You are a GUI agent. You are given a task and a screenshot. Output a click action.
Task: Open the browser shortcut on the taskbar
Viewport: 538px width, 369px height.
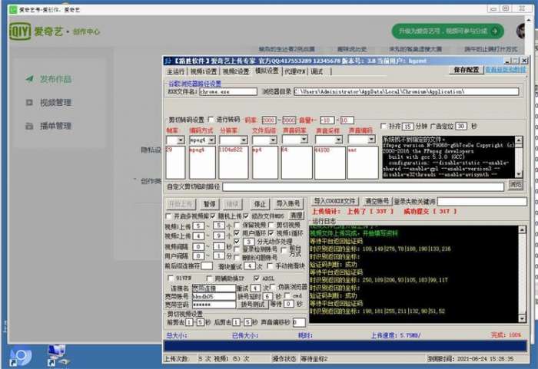coord(21,357)
